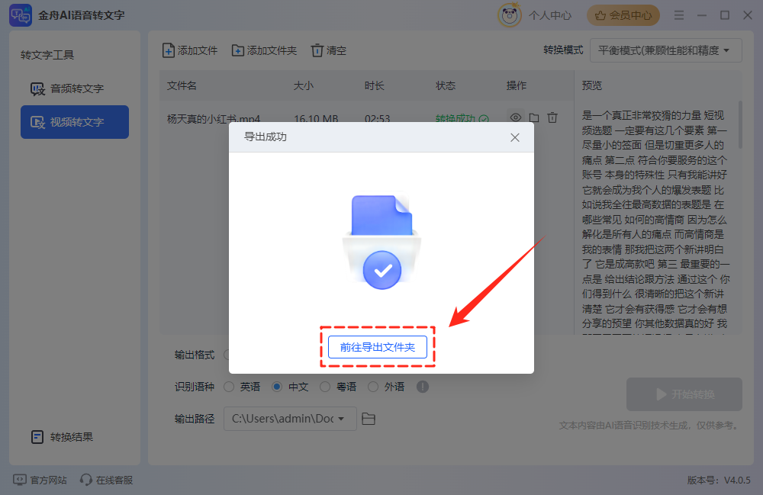763x495 pixels.
Task: Open the 官方网站 link
Action: pyautogui.click(x=40, y=480)
